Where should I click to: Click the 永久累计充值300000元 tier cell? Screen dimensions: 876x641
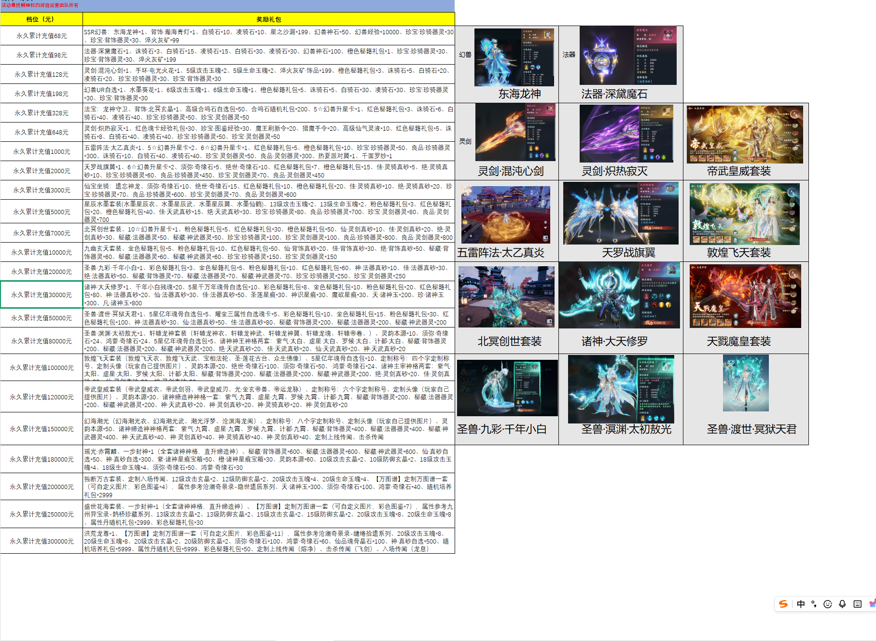coord(42,541)
